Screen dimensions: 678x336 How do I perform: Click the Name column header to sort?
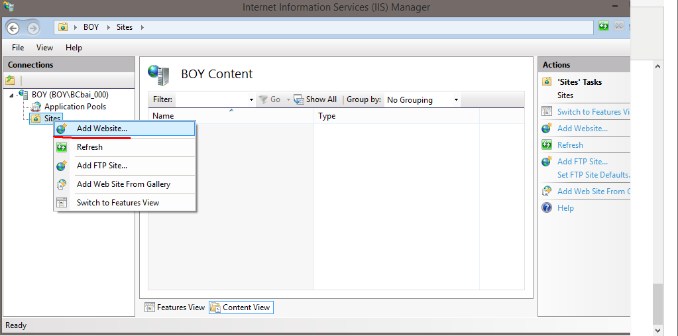[231, 116]
